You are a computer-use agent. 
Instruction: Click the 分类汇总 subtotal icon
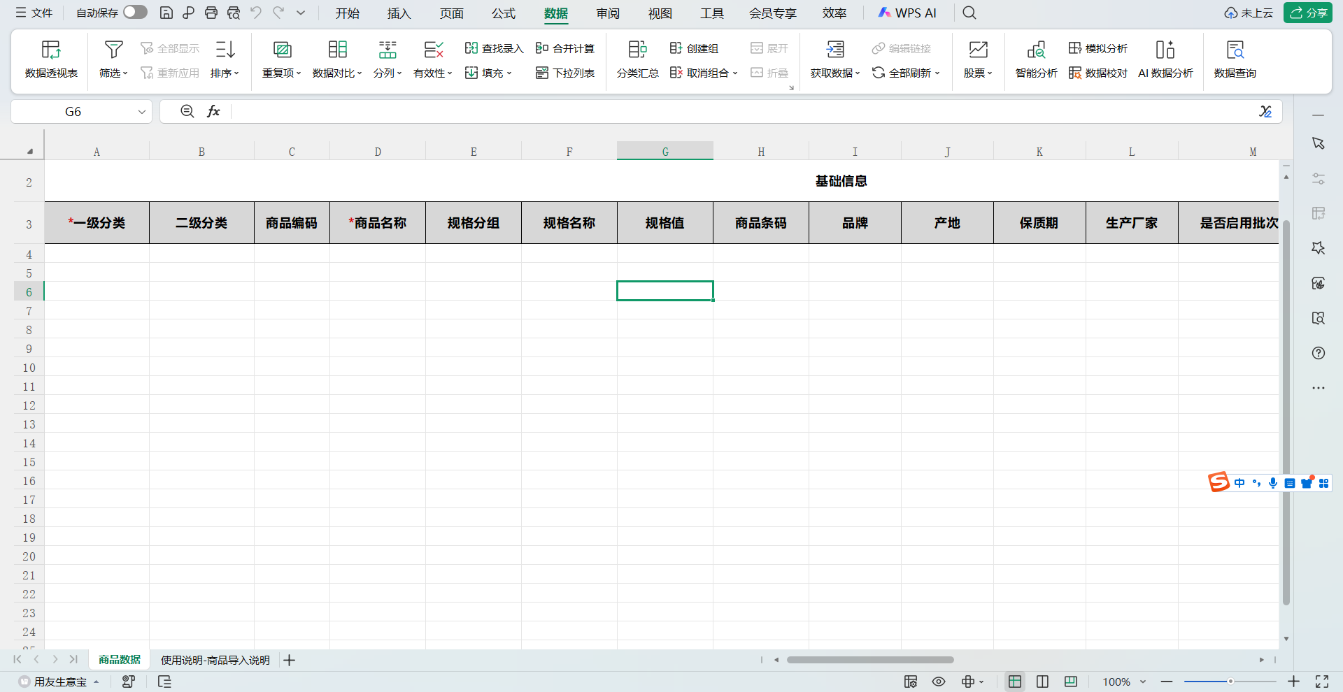(637, 50)
